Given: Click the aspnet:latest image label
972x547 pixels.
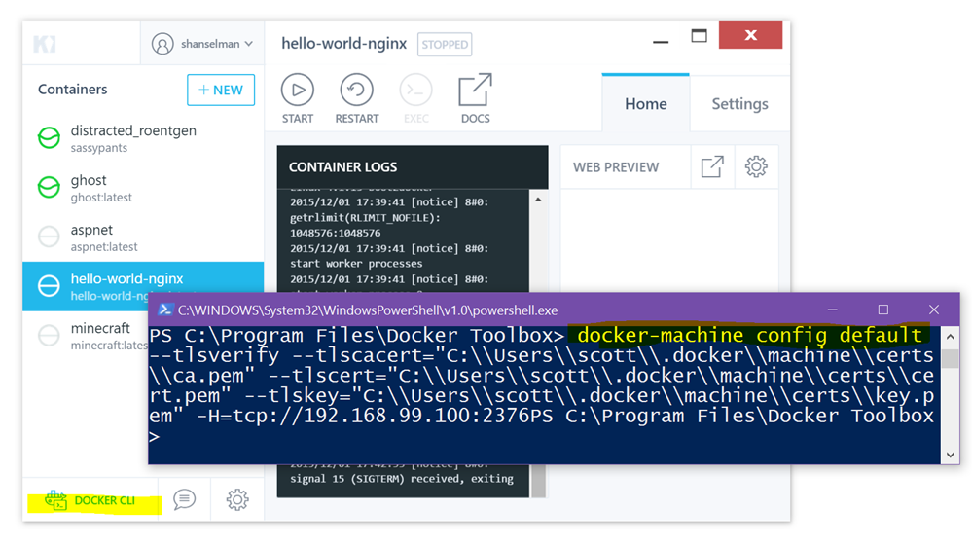Looking at the screenshot, I should tap(104, 247).
